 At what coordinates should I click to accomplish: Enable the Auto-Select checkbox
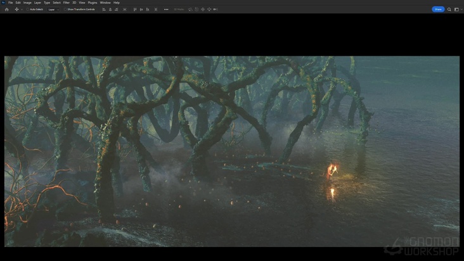[27, 10]
